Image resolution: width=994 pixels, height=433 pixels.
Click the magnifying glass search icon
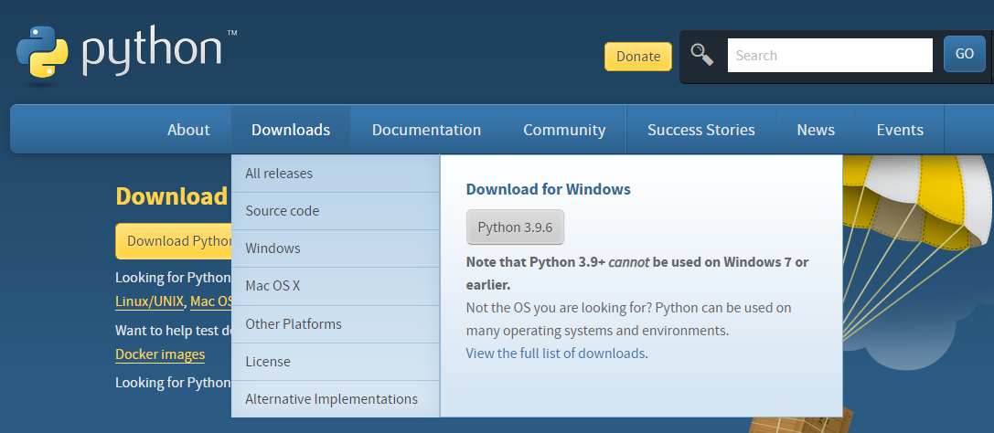[x=701, y=55]
